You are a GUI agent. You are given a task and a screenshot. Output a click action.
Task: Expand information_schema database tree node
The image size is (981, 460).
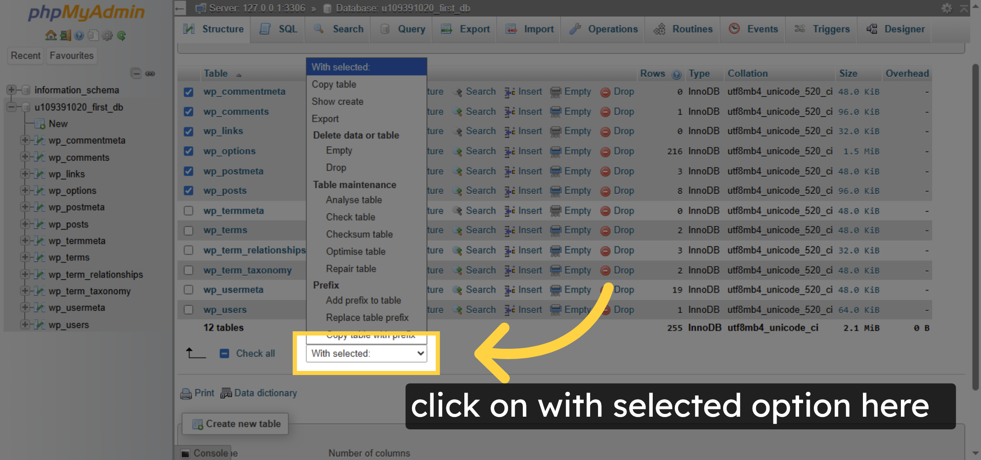click(11, 90)
